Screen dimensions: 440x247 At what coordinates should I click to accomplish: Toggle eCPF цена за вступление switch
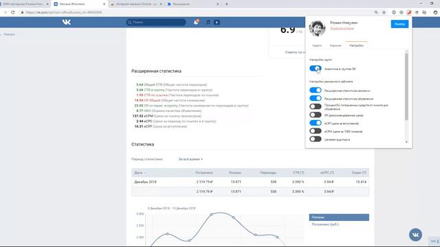[316, 123]
